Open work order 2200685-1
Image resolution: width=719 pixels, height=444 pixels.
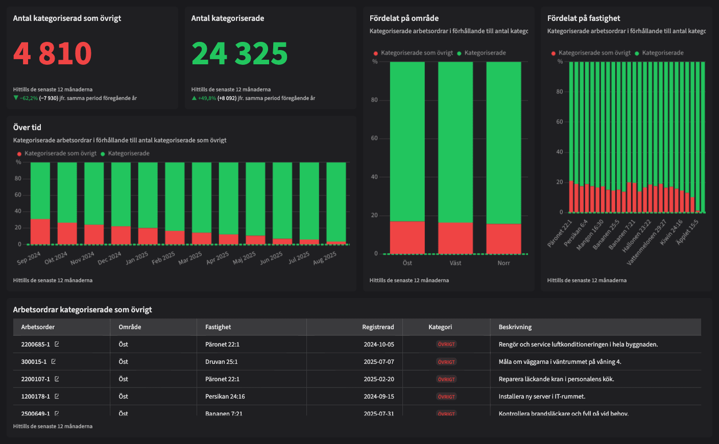[x=35, y=344]
